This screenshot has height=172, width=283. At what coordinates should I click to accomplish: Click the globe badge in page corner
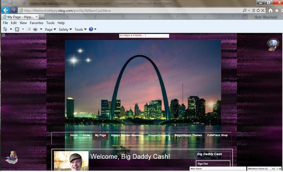(273, 44)
